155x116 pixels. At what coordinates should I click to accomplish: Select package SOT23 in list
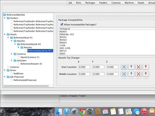click(107, 51)
